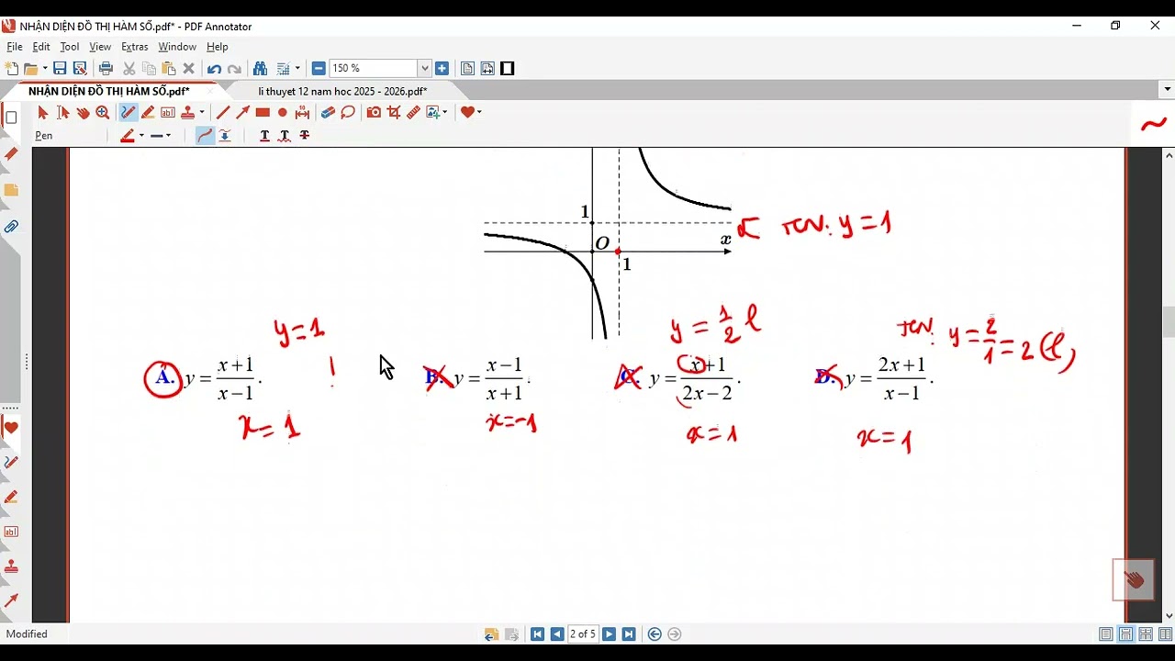Toggle the pen smoothing option

(205, 136)
